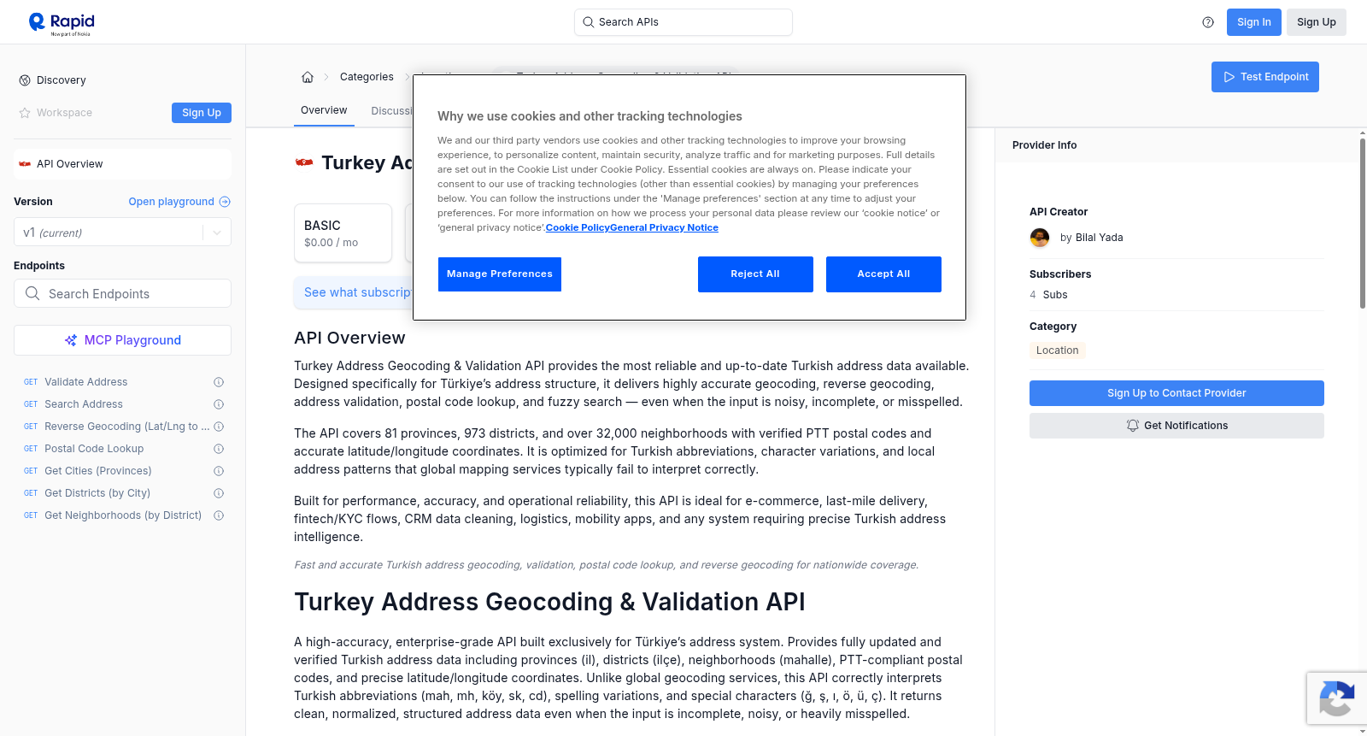
Task: Select Get Neighborhoods (by District) endpoint
Action: click(x=123, y=515)
